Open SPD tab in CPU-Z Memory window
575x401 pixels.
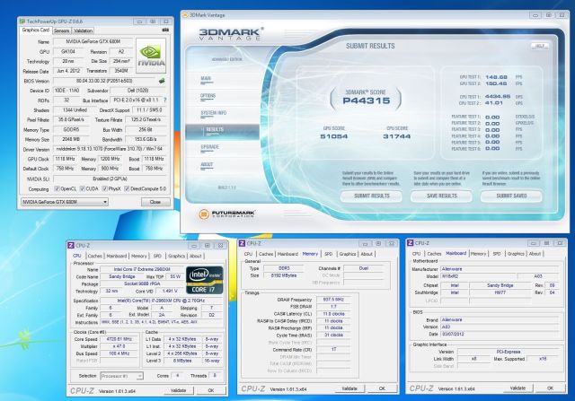coord(329,254)
